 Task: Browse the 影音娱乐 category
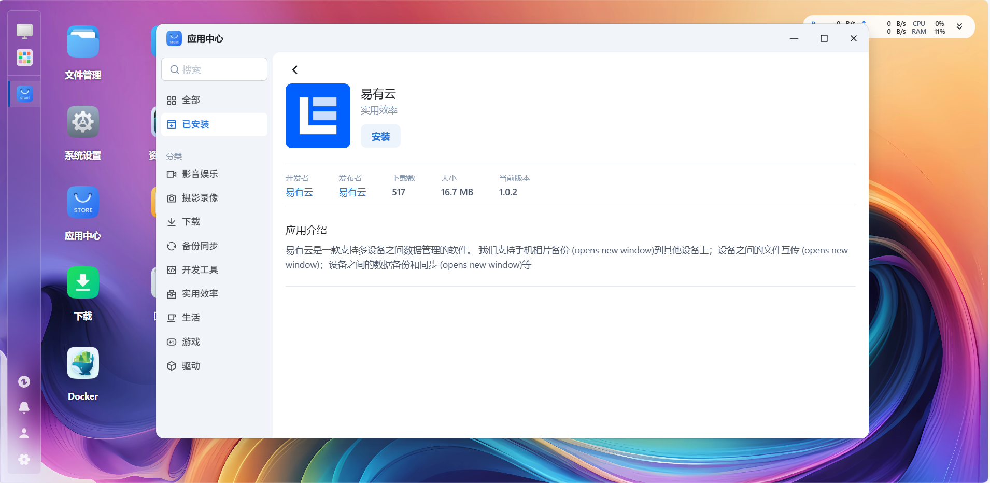pyautogui.click(x=214, y=174)
